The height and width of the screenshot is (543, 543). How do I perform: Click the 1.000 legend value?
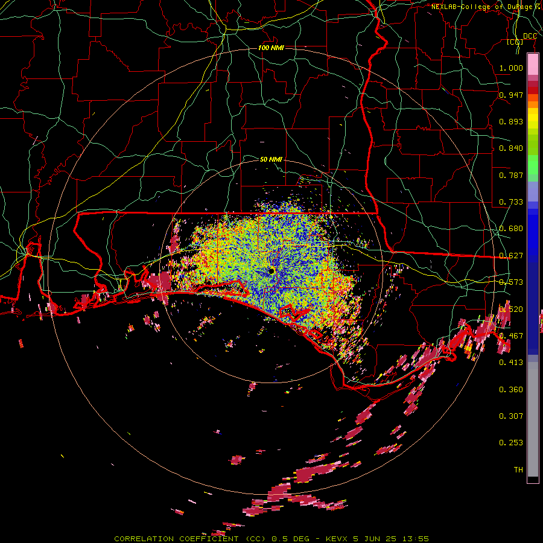coord(511,68)
